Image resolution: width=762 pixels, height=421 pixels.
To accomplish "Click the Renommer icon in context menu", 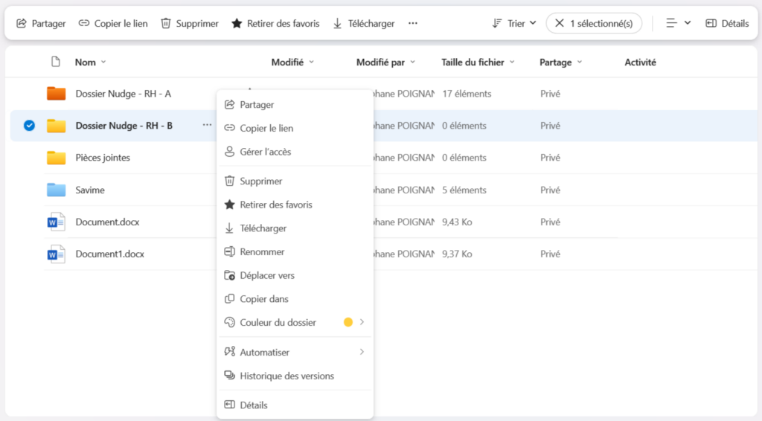I will pos(229,251).
